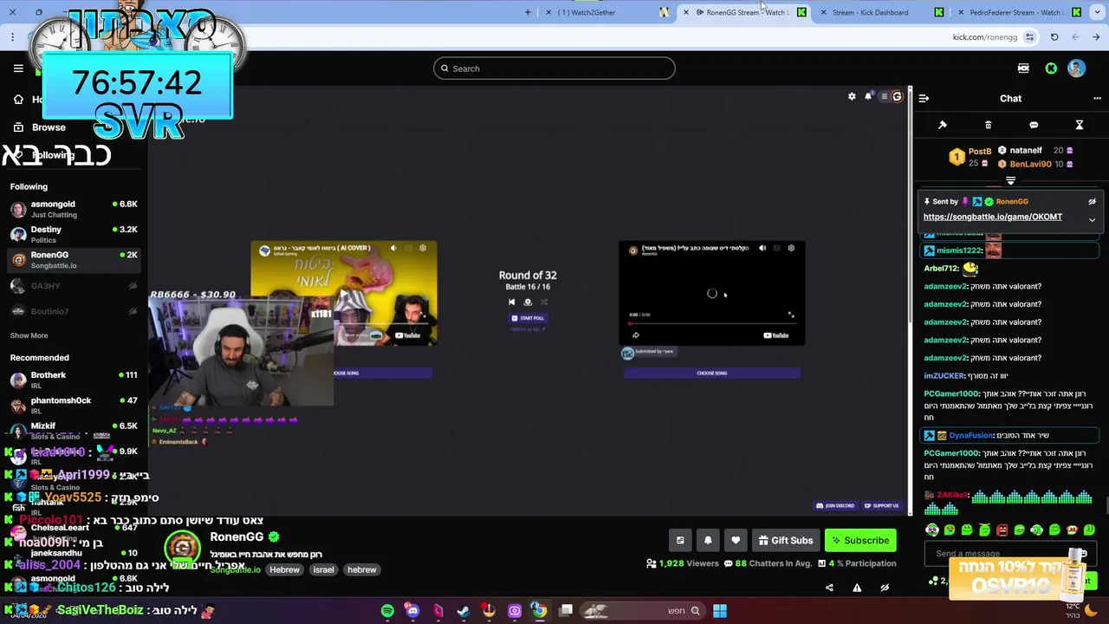Open Brotherk recommended channel
1109x624 pixels.
[74, 380]
